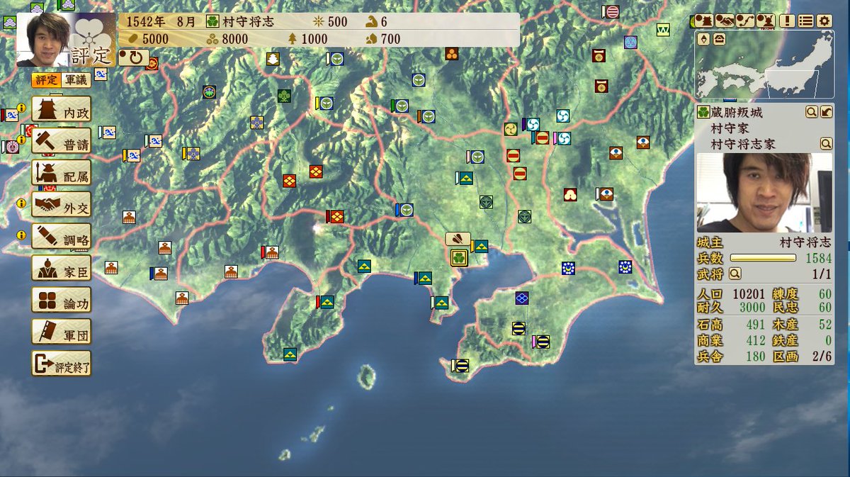Open the 家臣 retainers menu
The height and width of the screenshot is (477, 850).
(62, 268)
